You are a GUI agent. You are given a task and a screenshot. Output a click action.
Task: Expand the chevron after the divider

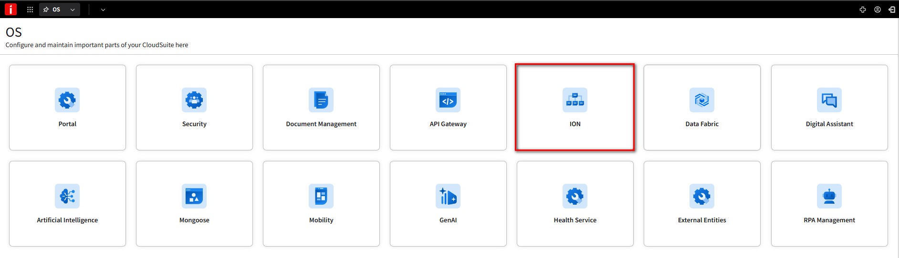pyautogui.click(x=103, y=10)
